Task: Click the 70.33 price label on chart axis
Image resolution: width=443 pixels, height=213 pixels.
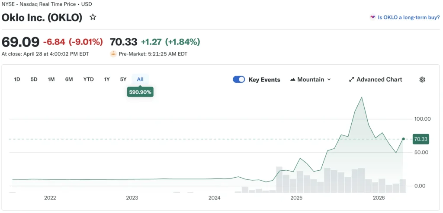Action: coord(421,139)
